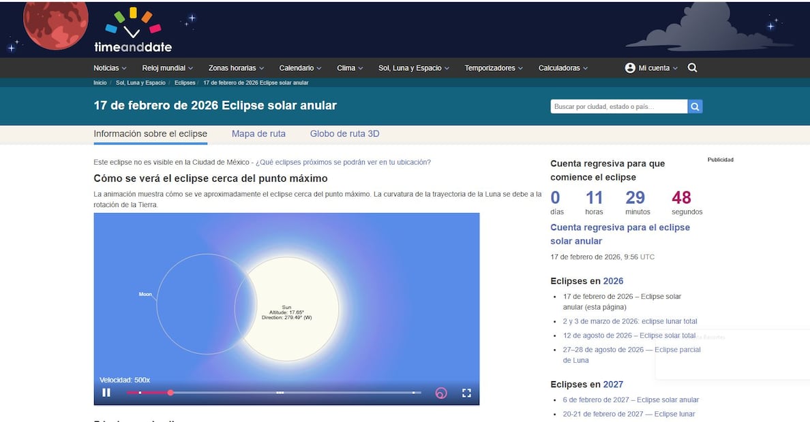Open Mi cuenta with the user avatar icon
Viewport: 810px width, 422px height.
[629, 67]
